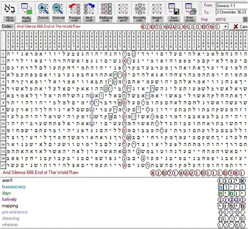Click the And Silence 666 code name below the matrix

[40, 172]
